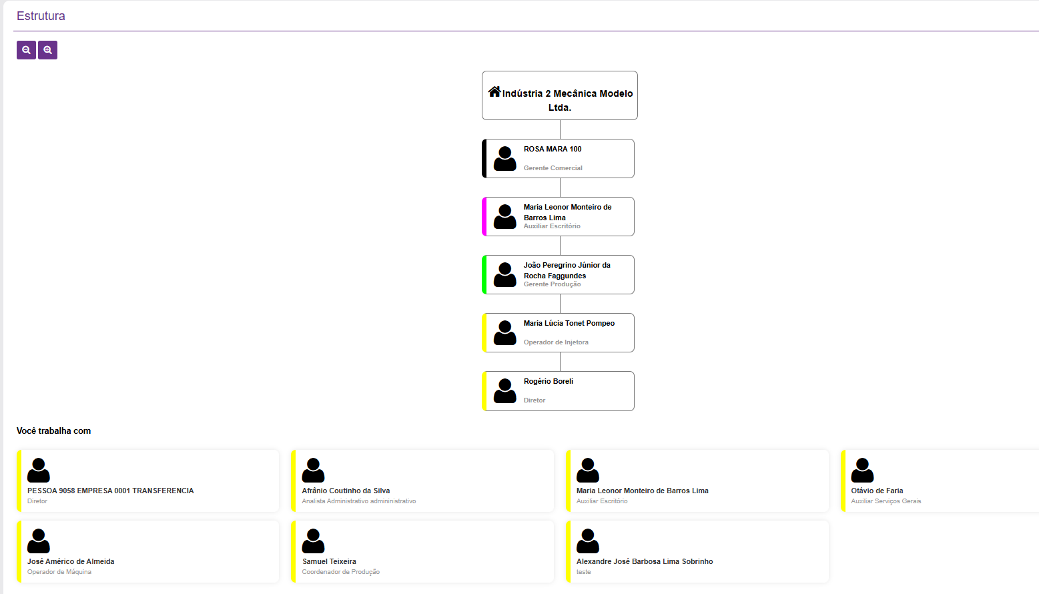Screen dimensions: 1039x594
Task: Click the house icon beside Indústria 2 Mecânica
Action: [x=494, y=91]
